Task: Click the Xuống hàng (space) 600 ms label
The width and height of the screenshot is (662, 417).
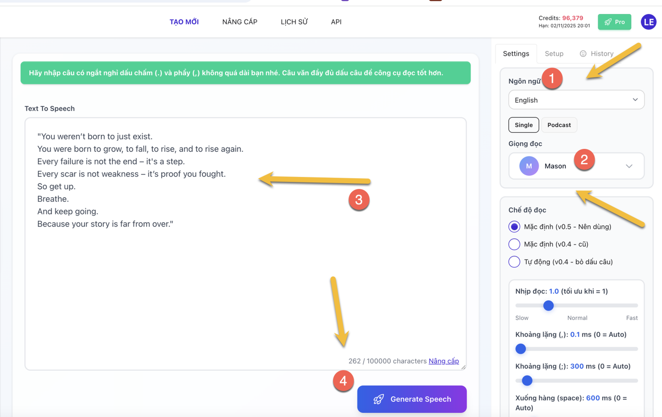Action: pyautogui.click(x=571, y=402)
